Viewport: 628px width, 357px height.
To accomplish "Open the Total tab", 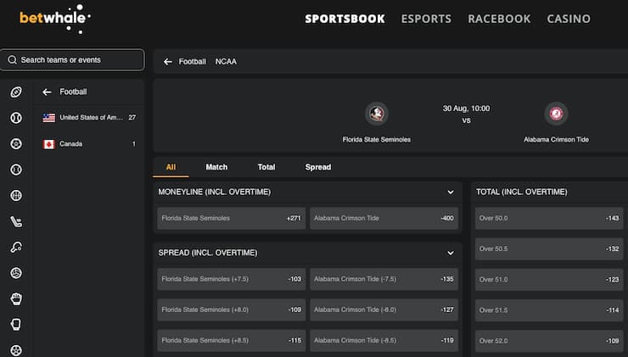I will click(x=266, y=167).
